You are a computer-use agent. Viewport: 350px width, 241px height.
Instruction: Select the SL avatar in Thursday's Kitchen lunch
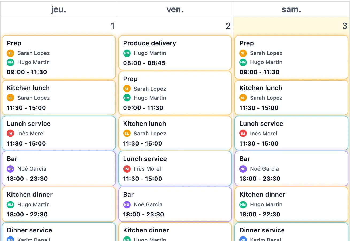coord(10,98)
